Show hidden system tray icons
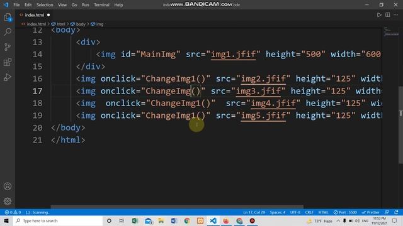Viewport: 403px width, 226px height. click(x=338, y=220)
